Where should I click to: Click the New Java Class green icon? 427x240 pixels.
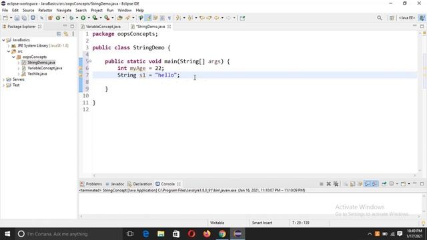[x=58, y=18]
